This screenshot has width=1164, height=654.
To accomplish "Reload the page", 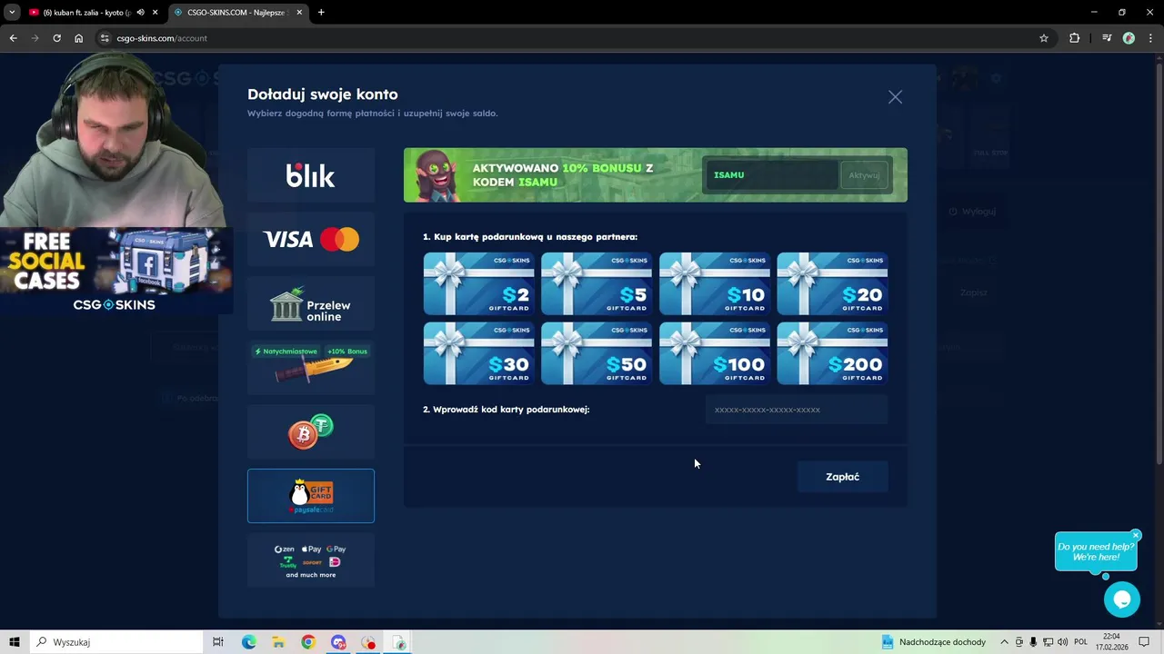I will click(56, 38).
